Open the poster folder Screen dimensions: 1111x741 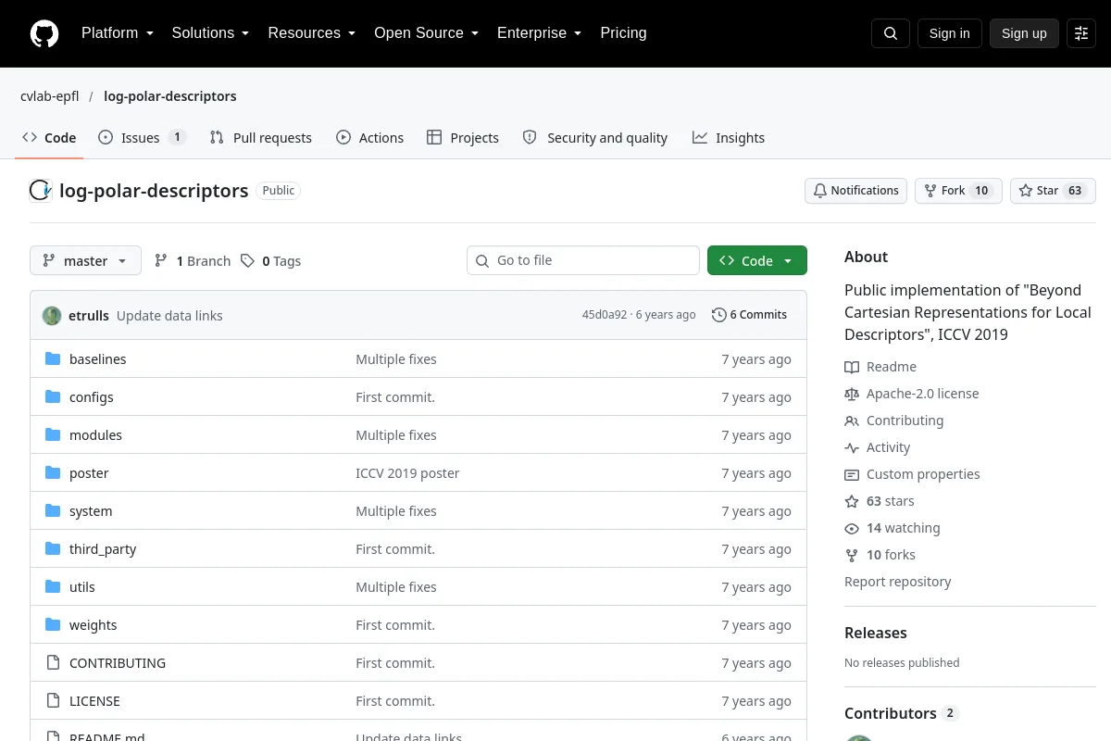[x=89, y=473]
